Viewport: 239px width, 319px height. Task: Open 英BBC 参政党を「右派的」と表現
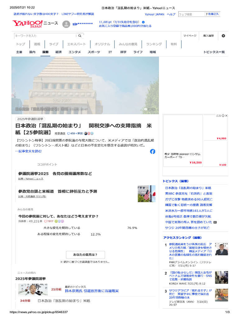(189, 193)
